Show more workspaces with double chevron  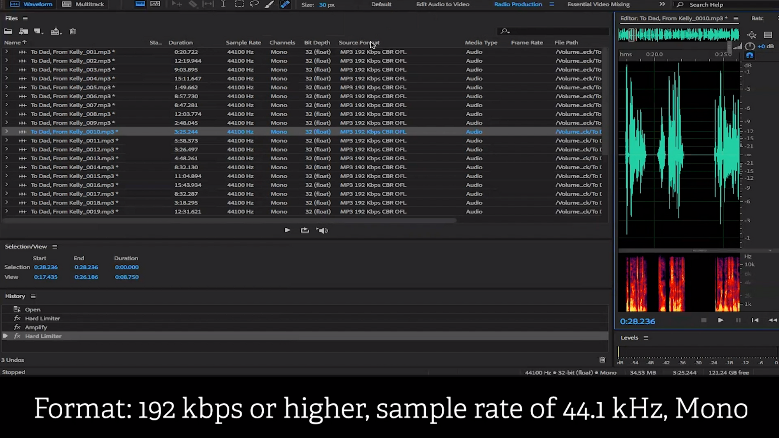(662, 4)
